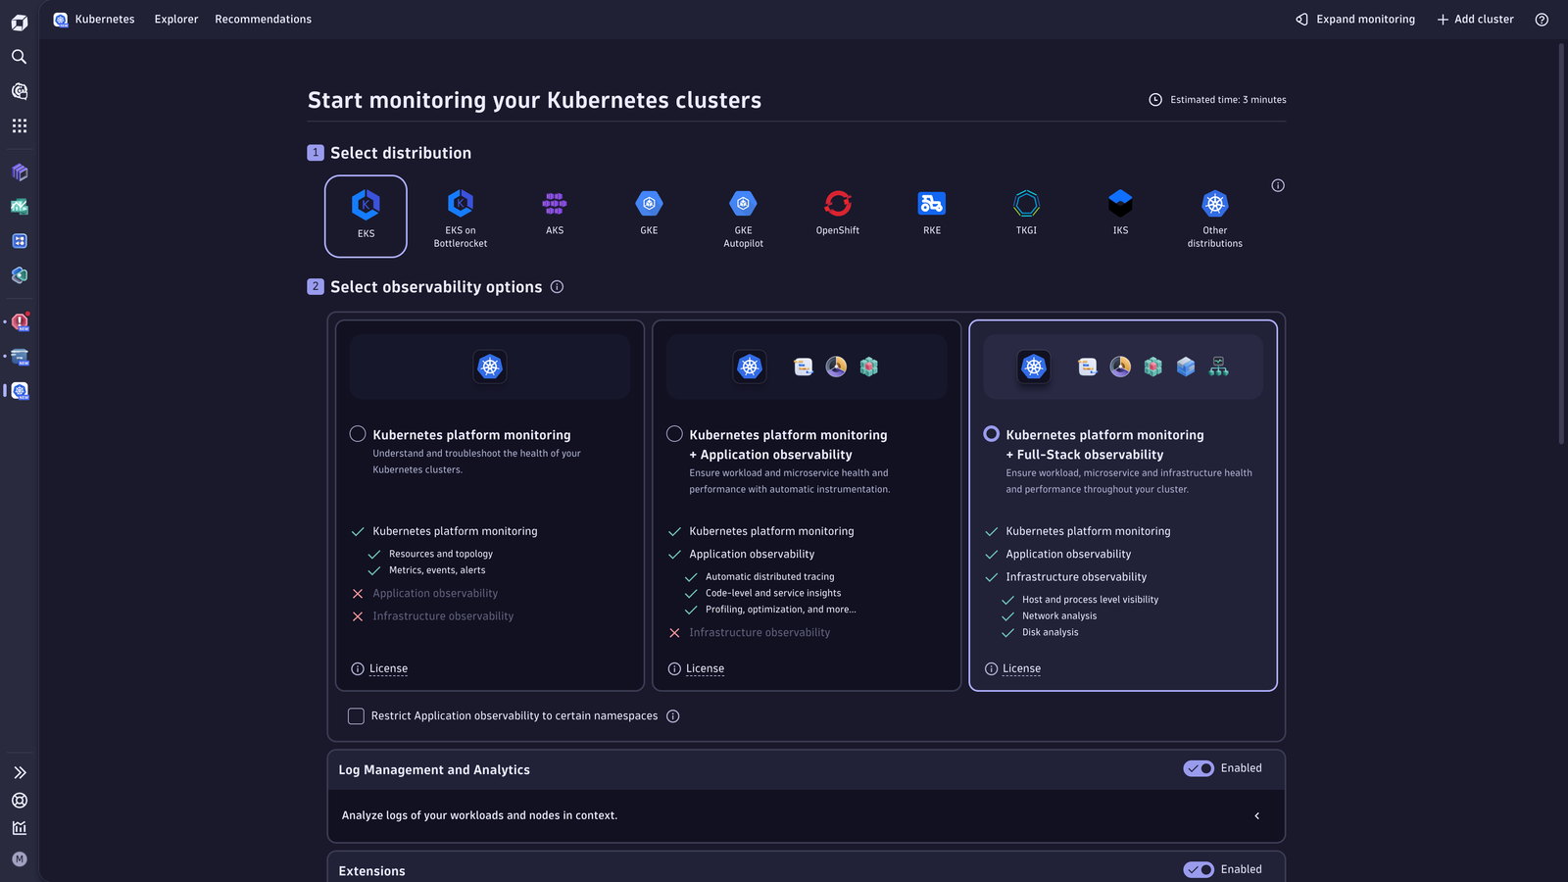
Task: Open the search icon in the sidebar
Action: pyautogui.click(x=19, y=57)
